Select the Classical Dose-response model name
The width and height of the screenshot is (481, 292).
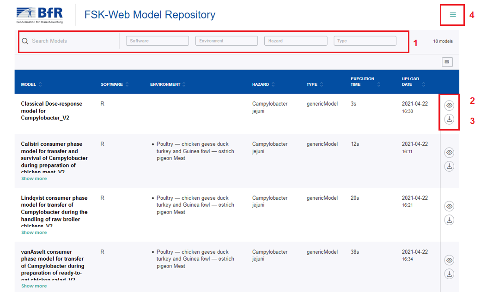tap(52, 111)
